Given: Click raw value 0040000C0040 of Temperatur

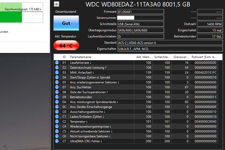Looking at the screenshot, I should pos(206,122).
